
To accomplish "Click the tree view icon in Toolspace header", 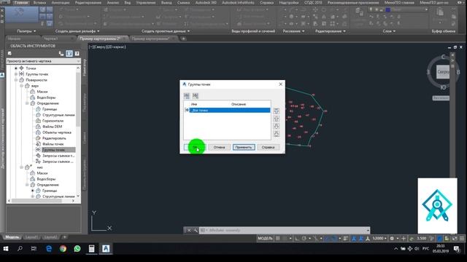I will 61,53.
